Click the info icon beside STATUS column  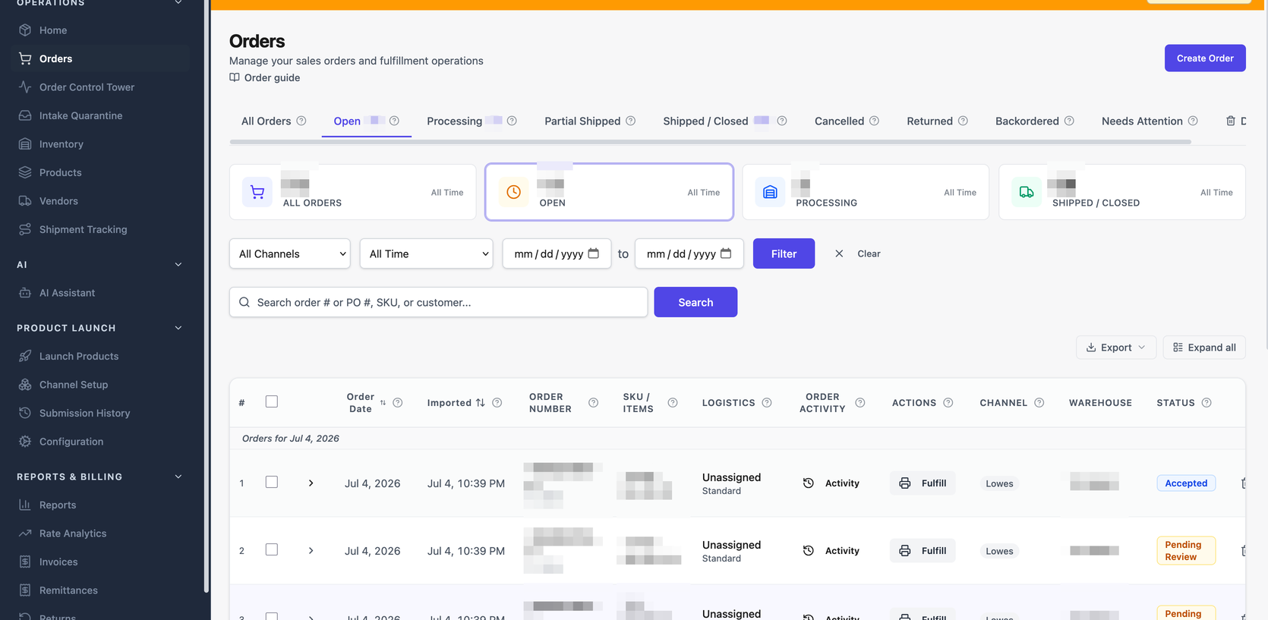[1206, 403]
